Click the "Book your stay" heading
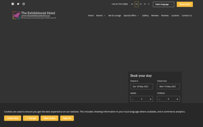 pos(141,76)
